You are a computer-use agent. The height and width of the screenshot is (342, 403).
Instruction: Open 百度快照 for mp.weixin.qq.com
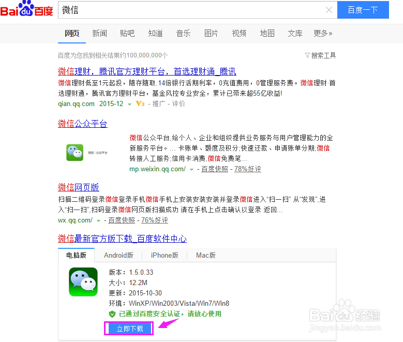215,169
